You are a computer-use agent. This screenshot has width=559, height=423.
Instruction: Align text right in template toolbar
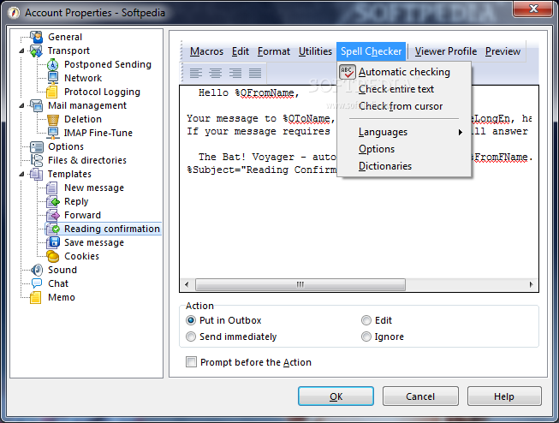tap(235, 73)
